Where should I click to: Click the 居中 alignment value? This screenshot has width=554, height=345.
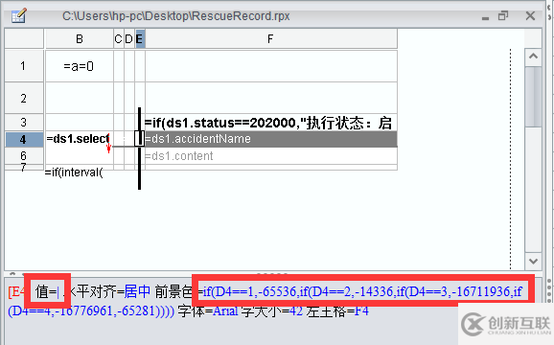coord(137,291)
